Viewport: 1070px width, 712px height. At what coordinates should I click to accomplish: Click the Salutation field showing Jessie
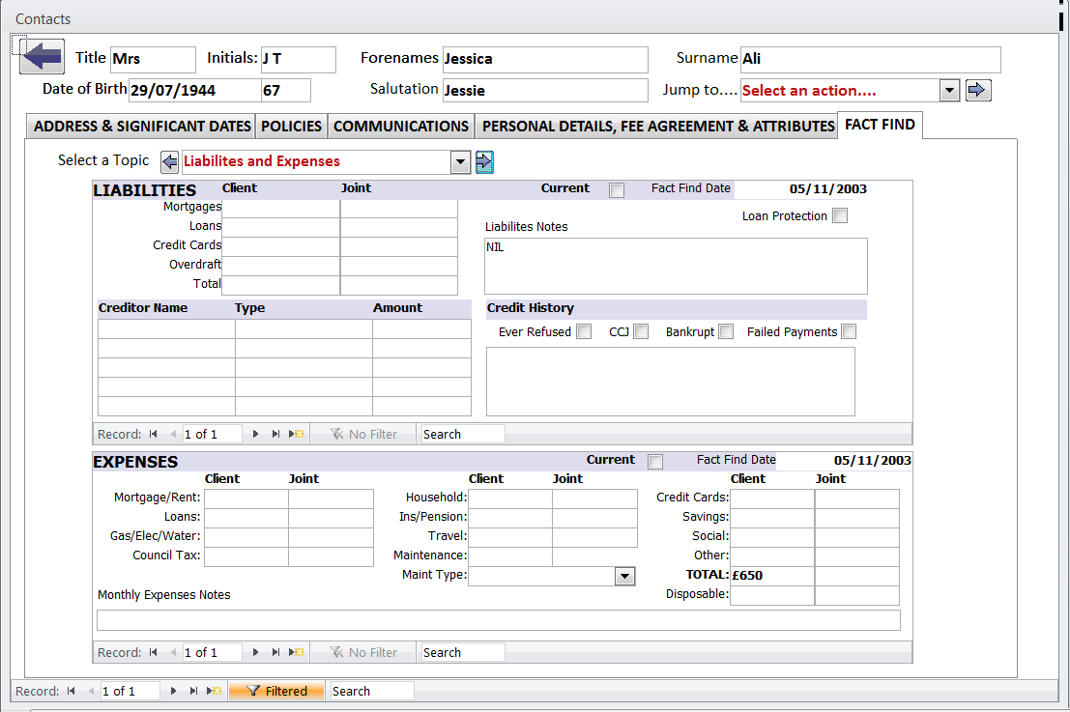[x=545, y=90]
